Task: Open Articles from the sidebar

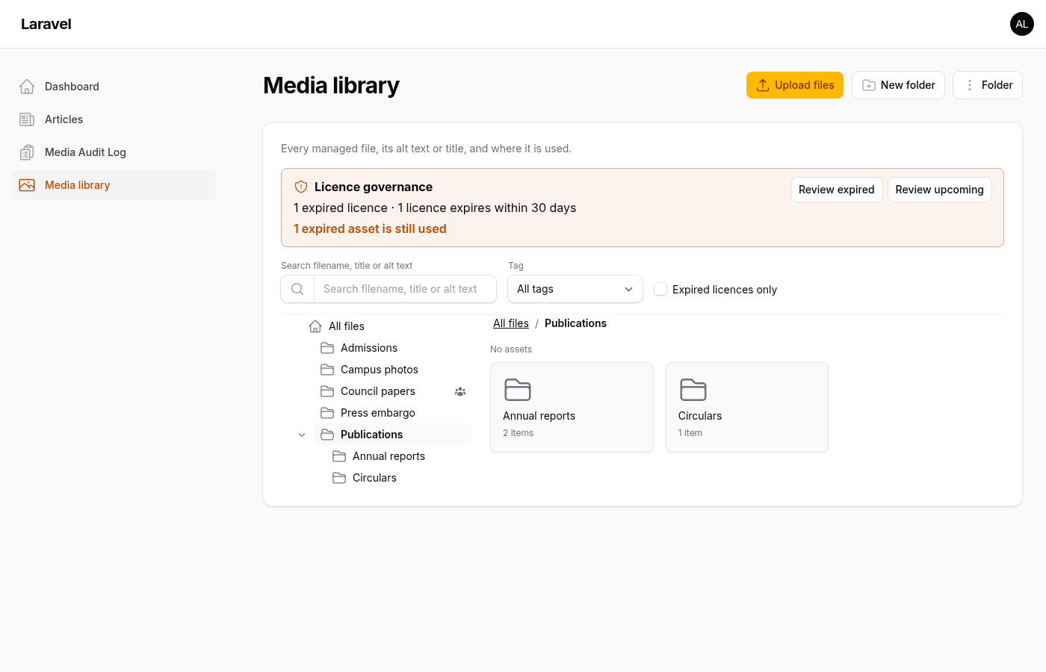Action: (114, 119)
